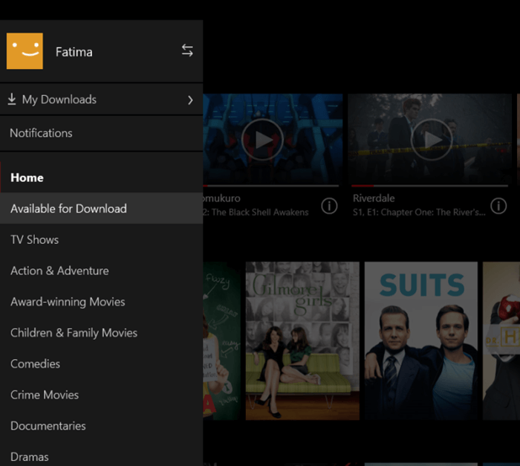Show info for Riverdale episode
Image resolution: width=520 pixels, height=466 pixels.
(498, 206)
